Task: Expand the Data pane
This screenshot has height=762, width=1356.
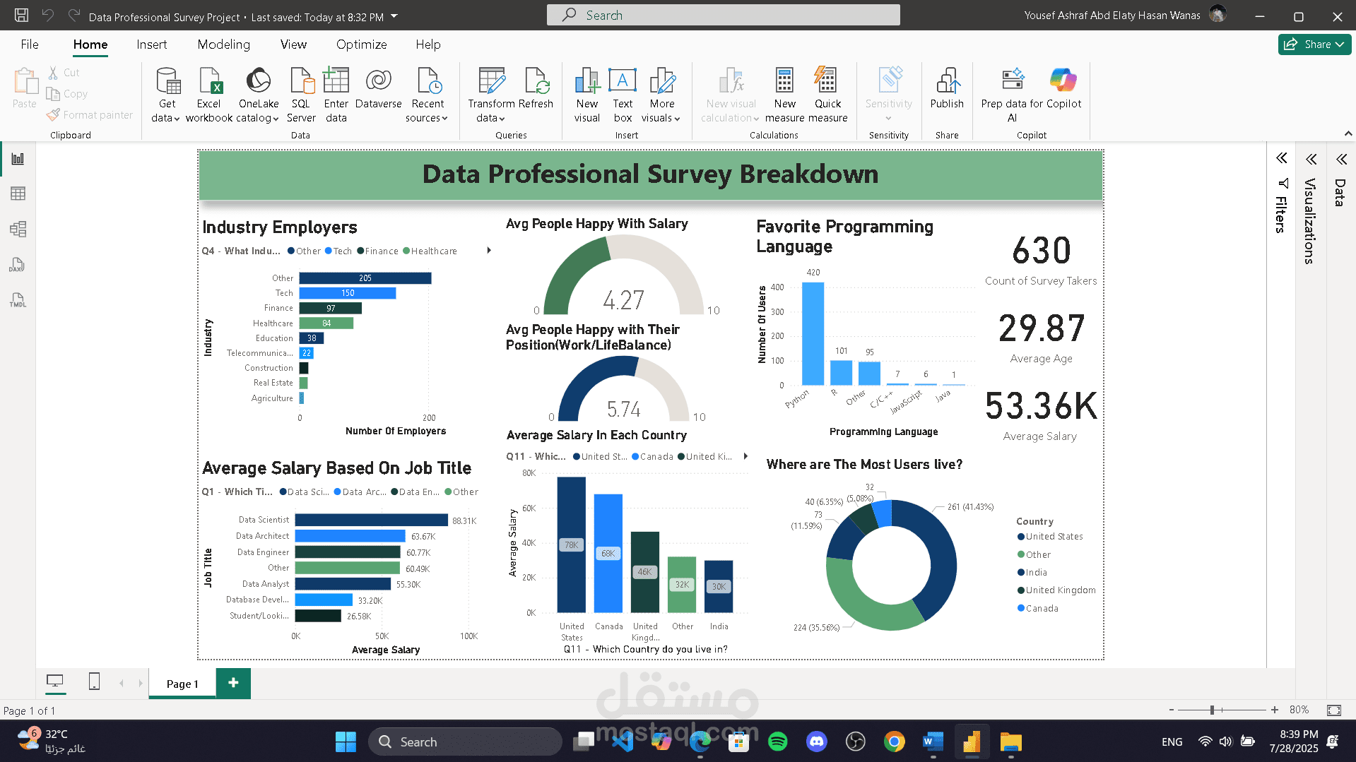Action: tap(1341, 159)
